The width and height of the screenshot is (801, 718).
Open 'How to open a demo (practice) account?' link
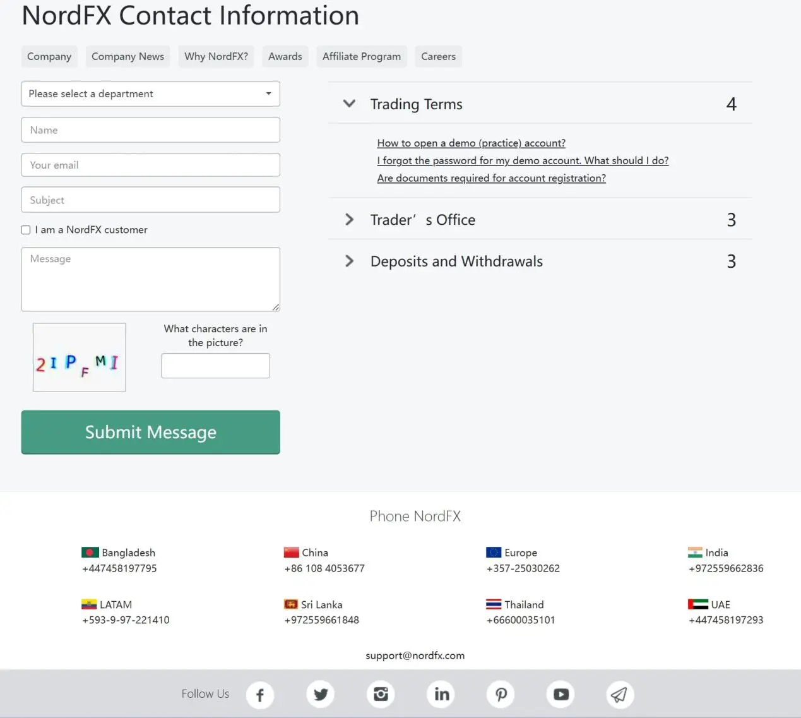click(x=472, y=143)
